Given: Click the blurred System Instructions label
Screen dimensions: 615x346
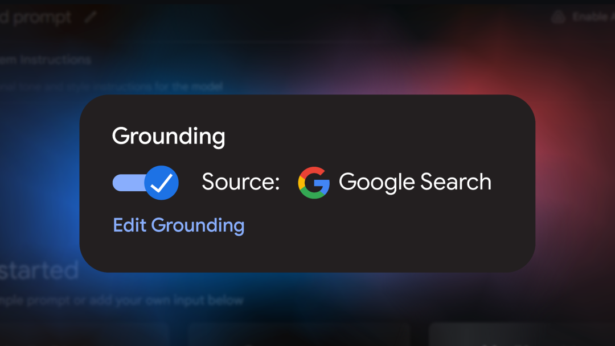Looking at the screenshot, I should point(46,60).
